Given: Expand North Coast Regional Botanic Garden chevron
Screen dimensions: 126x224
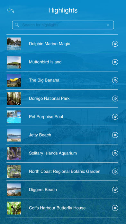Looking at the screenshot, I should point(115,172).
